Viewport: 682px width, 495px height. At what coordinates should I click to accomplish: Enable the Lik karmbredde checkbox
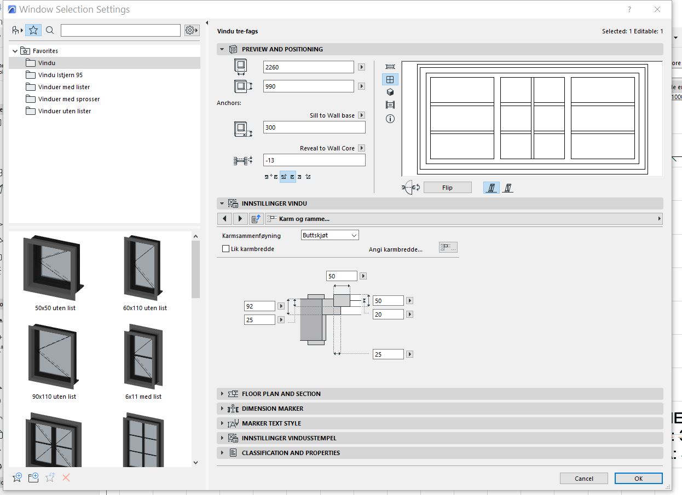tap(226, 249)
